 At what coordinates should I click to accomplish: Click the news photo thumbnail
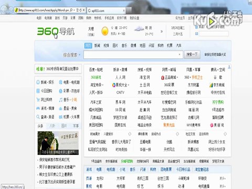[58, 143]
